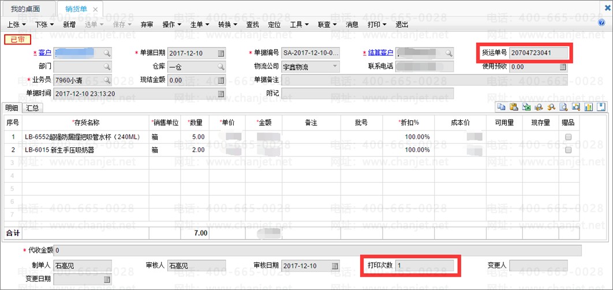Click the 折扣% column header
613x290 pixels.
tap(408, 123)
